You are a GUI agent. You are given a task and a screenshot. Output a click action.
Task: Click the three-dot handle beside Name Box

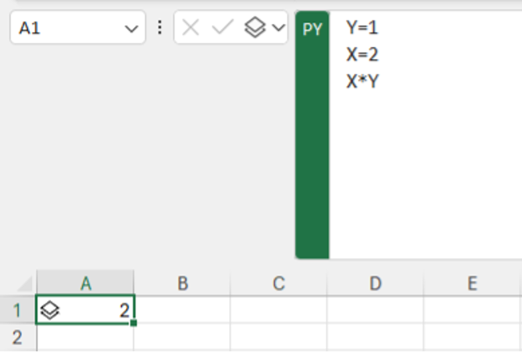coord(160,28)
